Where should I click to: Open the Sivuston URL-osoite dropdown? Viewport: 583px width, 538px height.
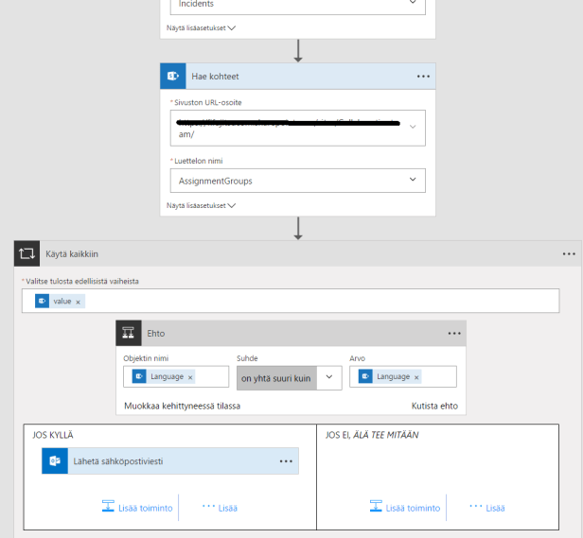tap(413, 127)
